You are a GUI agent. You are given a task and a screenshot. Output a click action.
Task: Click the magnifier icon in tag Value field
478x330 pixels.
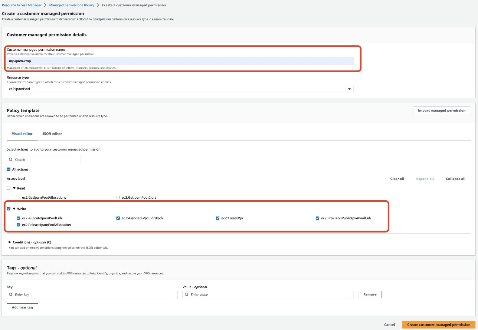(x=187, y=294)
